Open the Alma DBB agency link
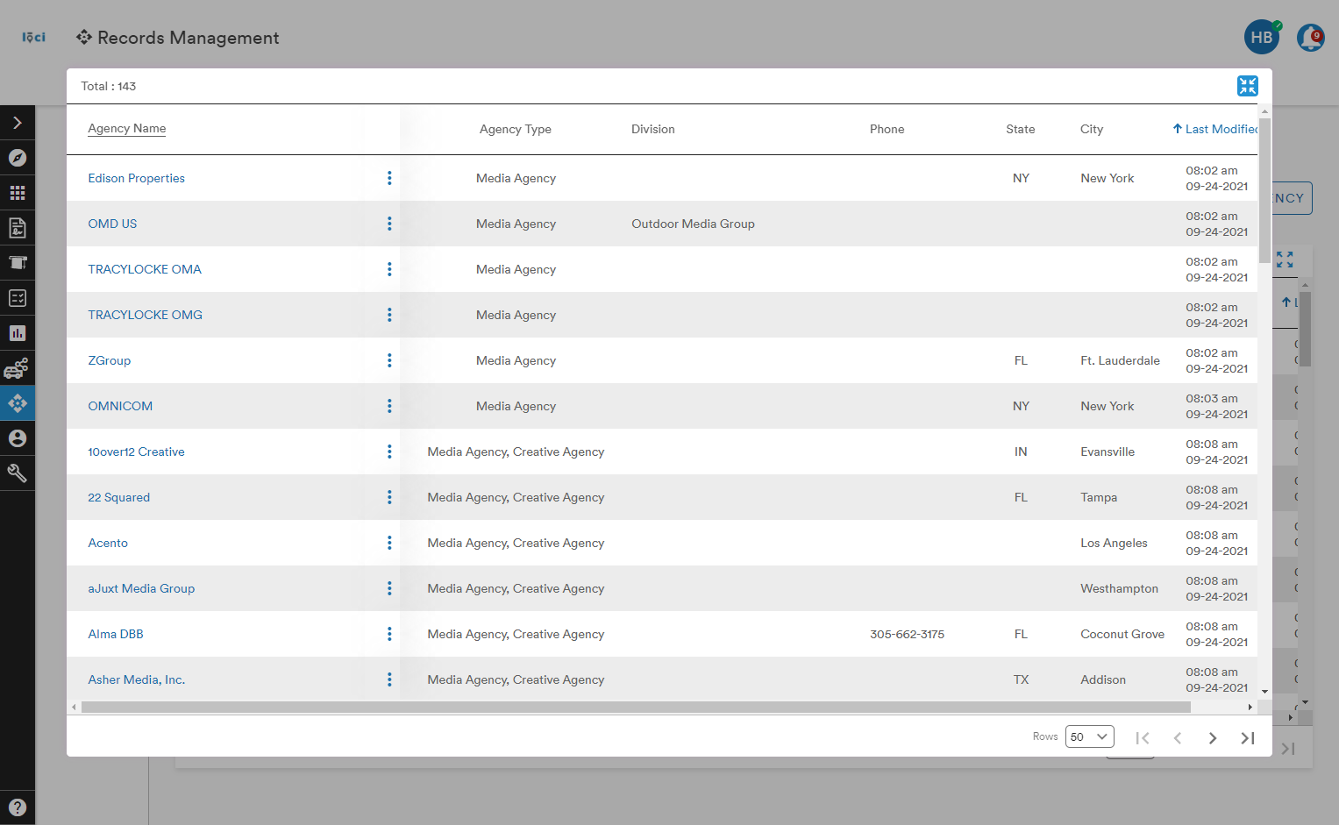The image size is (1339, 825). pos(116,634)
